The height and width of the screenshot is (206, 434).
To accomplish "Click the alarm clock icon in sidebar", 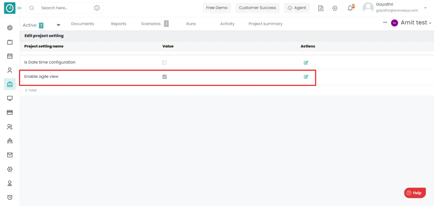I will coord(10,197).
